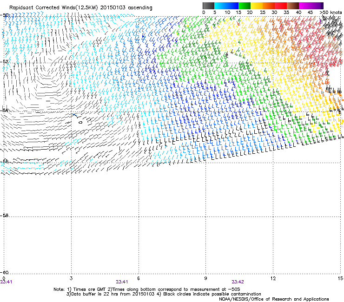The height and width of the screenshot is (302, 344).
Task: Click the "10" label under the color legend
Action: pos(227,13)
